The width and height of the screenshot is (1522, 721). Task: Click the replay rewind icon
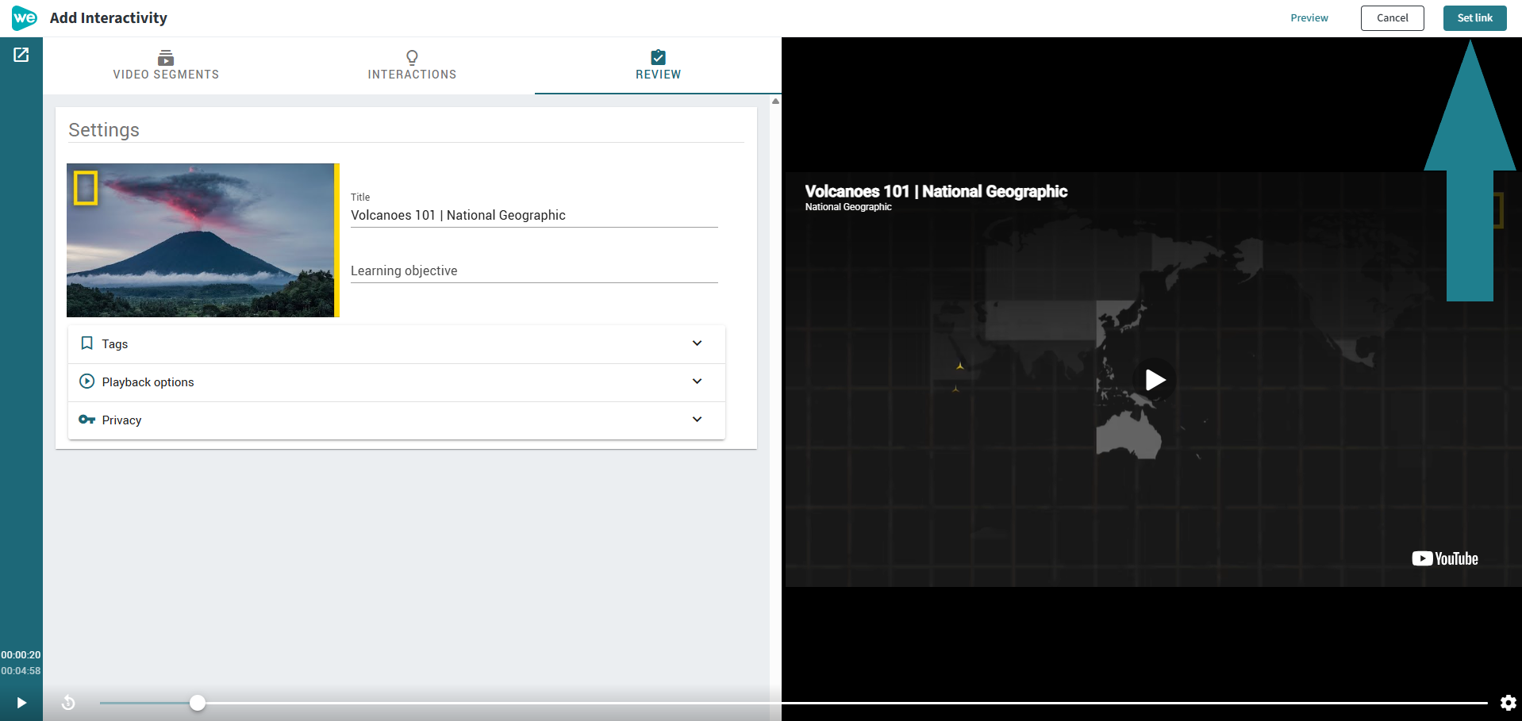68,703
